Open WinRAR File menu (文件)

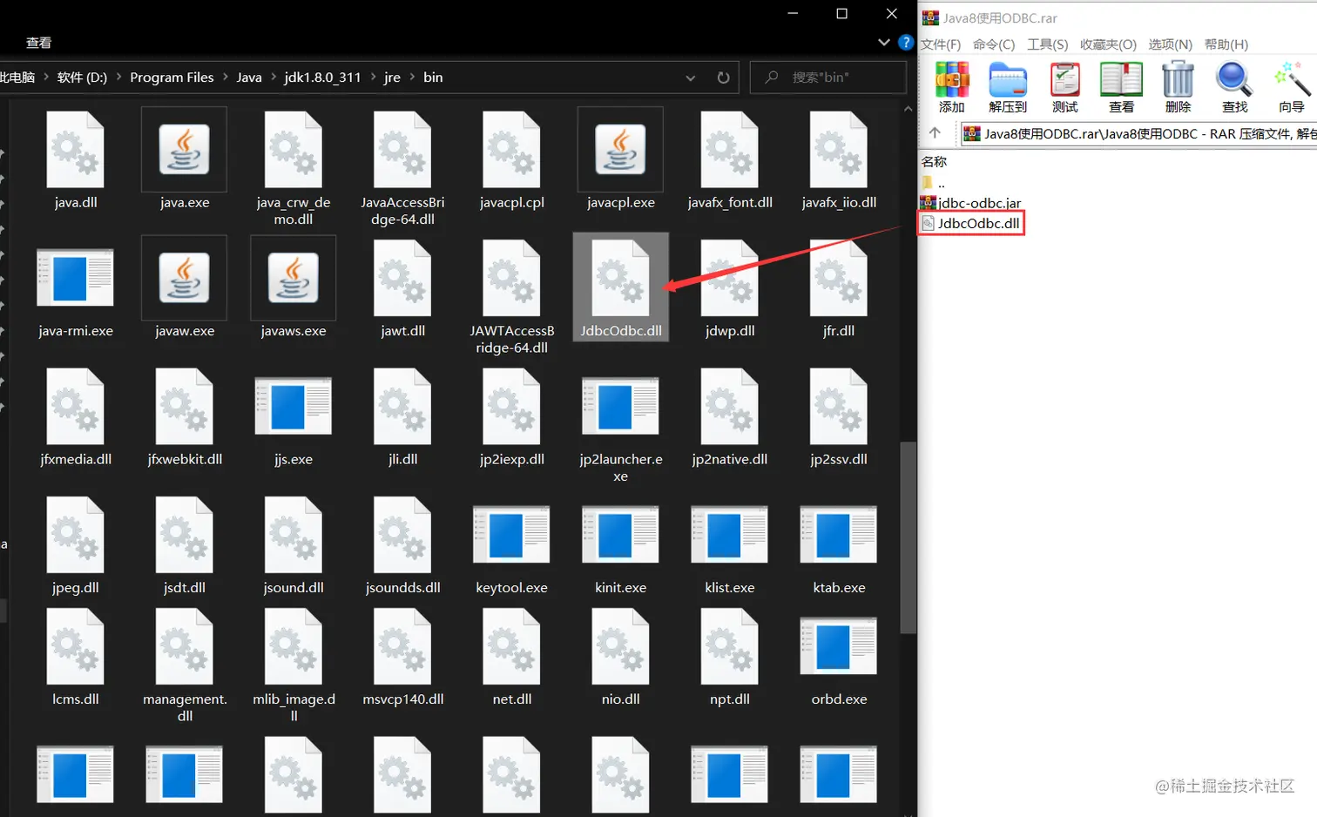click(x=941, y=44)
